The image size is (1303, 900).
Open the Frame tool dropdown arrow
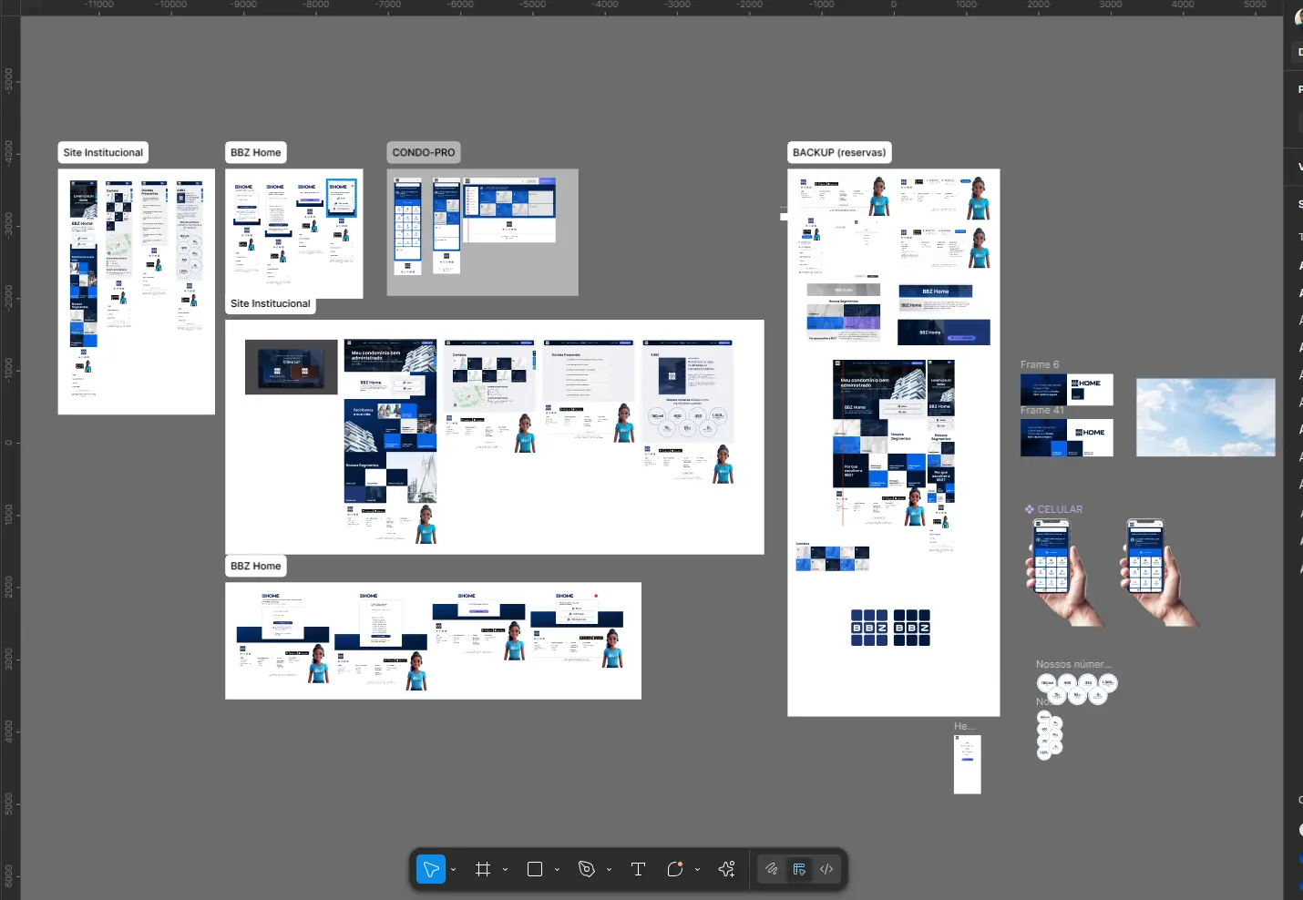click(x=506, y=870)
